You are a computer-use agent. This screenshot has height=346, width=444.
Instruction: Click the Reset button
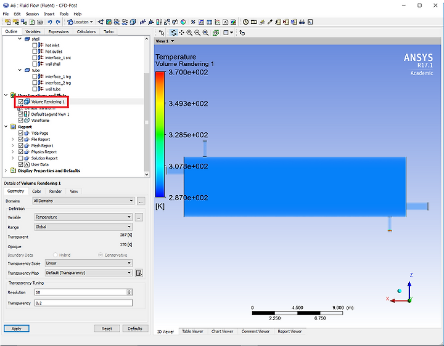pos(107,329)
